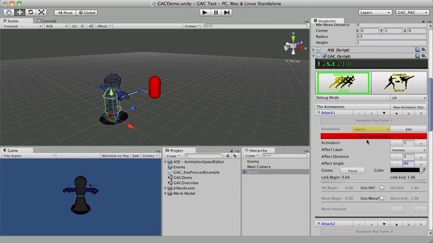This screenshot has height=243, width=433.
Task: Click the Gizmo Focus button
Action: pyautogui.click(x=352, y=171)
